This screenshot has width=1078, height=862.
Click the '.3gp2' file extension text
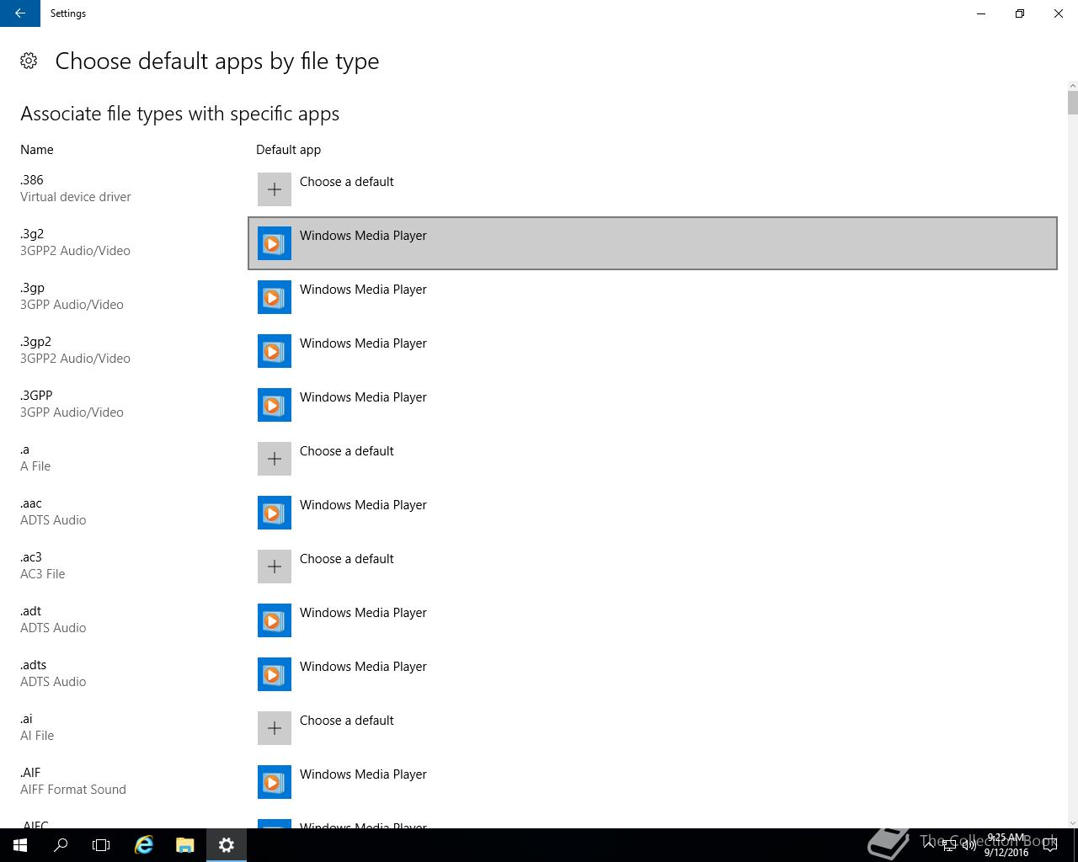(x=35, y=342)
